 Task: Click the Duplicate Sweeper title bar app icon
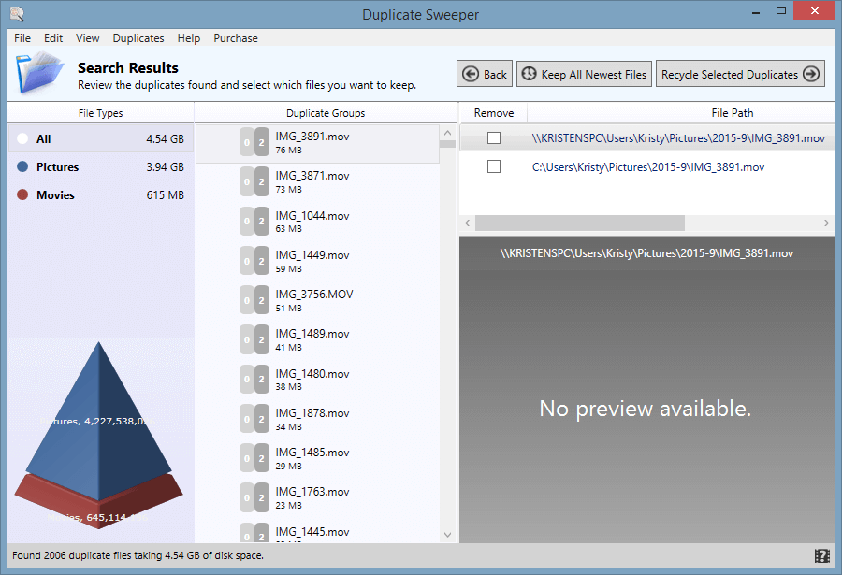pyautogui.click(x=17, y=13)
